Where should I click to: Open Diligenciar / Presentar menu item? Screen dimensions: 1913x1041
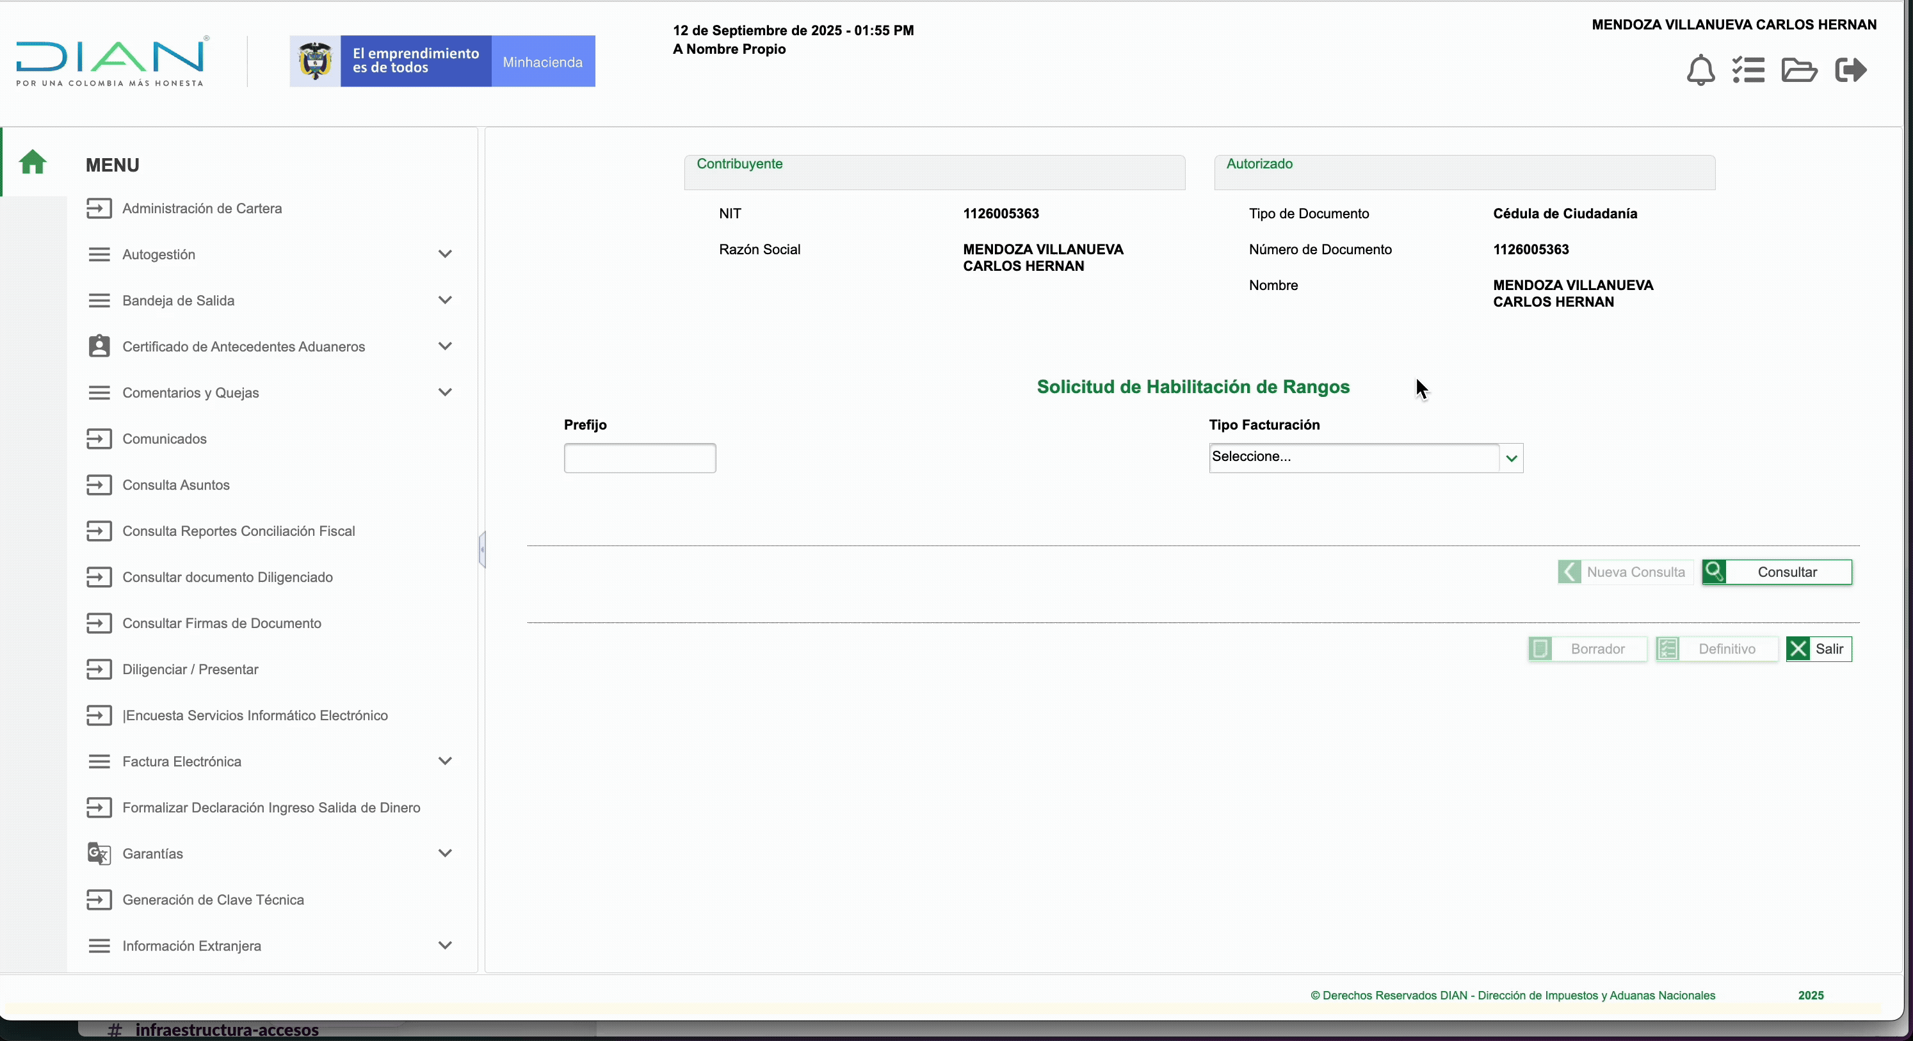pos(190,669)
